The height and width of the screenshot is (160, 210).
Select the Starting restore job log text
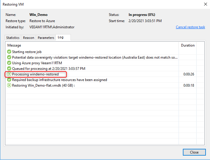[27, 52]
